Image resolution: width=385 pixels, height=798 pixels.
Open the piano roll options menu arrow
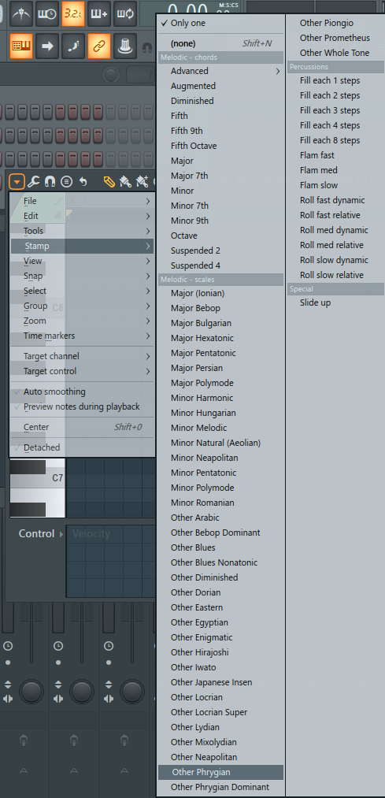click(17, 181)
